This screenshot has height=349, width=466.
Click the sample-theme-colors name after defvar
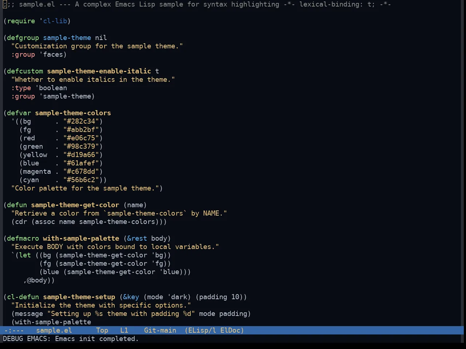coord(73,113)
